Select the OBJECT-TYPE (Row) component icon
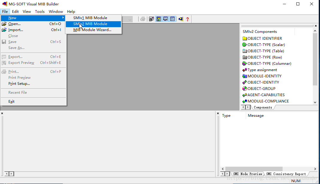320x184 pixels. click(245, 57)
